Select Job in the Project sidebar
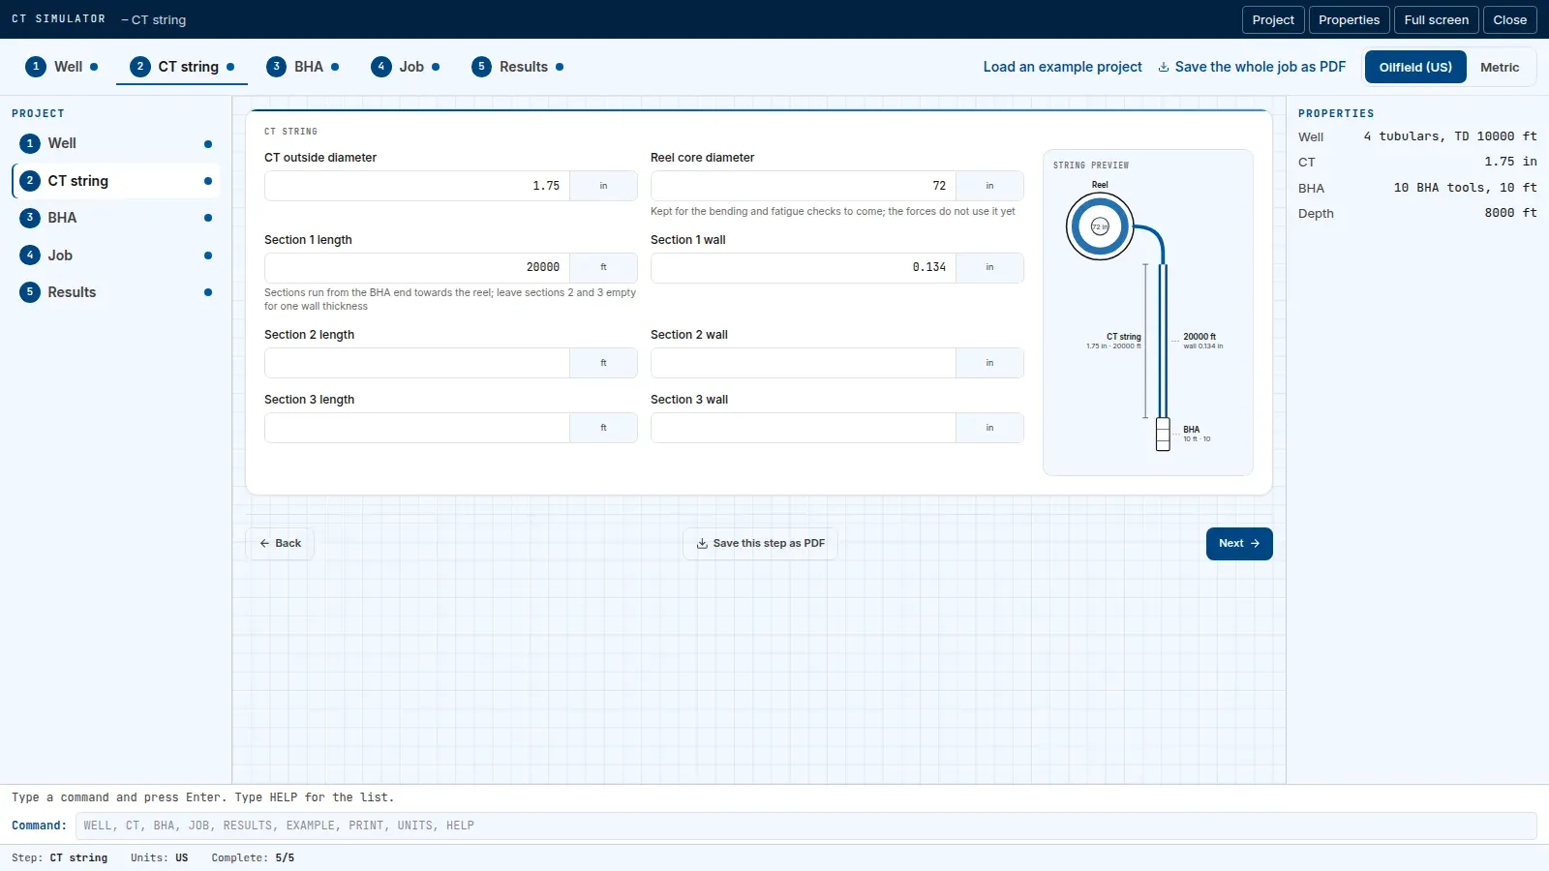Screen dimensions: 1549x871 116,255
